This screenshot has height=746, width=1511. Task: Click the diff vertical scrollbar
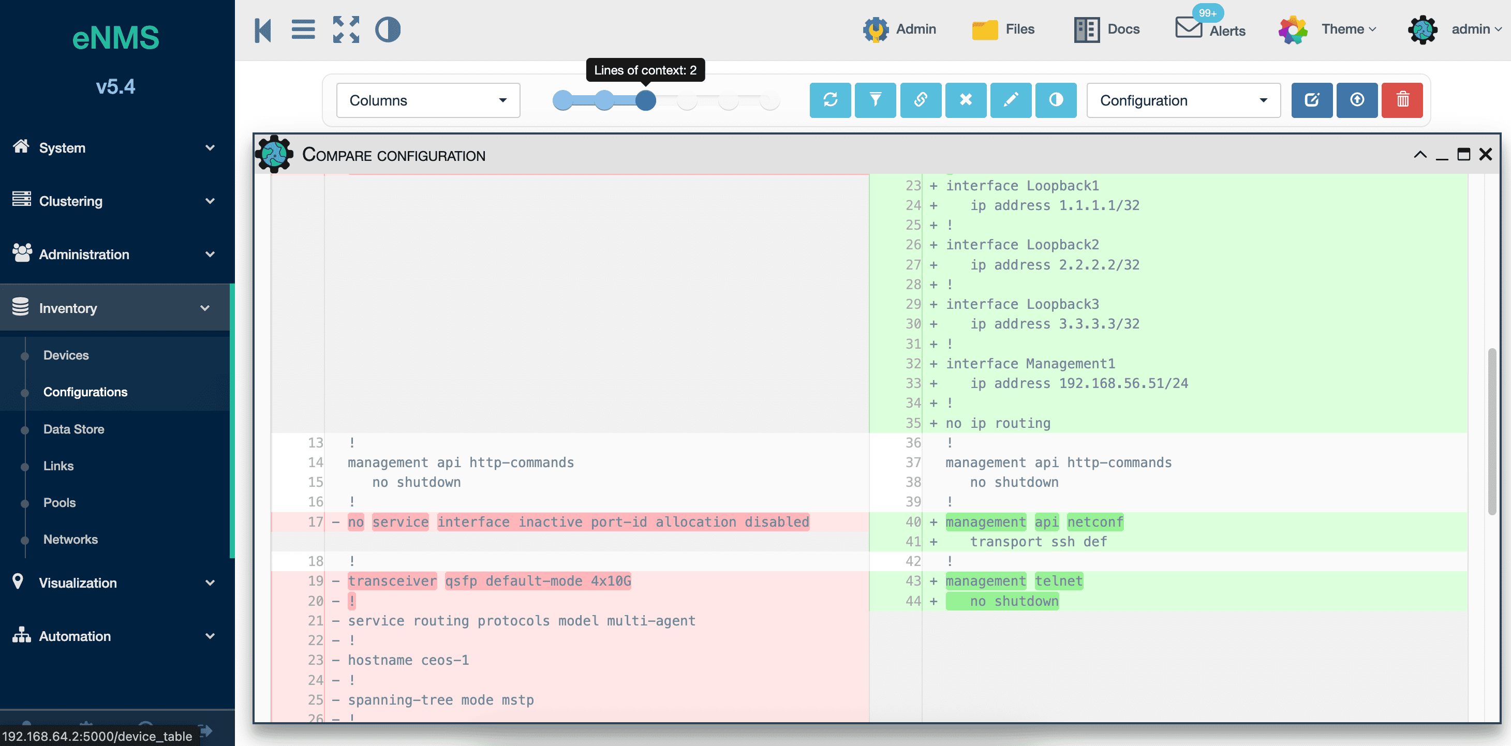(1492, 431)
